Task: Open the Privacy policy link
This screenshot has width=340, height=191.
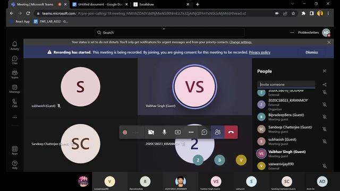Action: 260,52
